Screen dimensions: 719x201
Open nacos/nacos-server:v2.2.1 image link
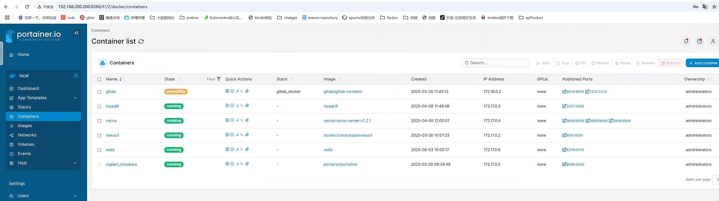click(x=347, y=121)
